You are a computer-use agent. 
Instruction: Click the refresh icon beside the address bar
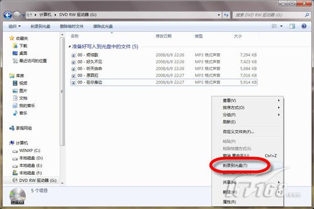(226, 15)
